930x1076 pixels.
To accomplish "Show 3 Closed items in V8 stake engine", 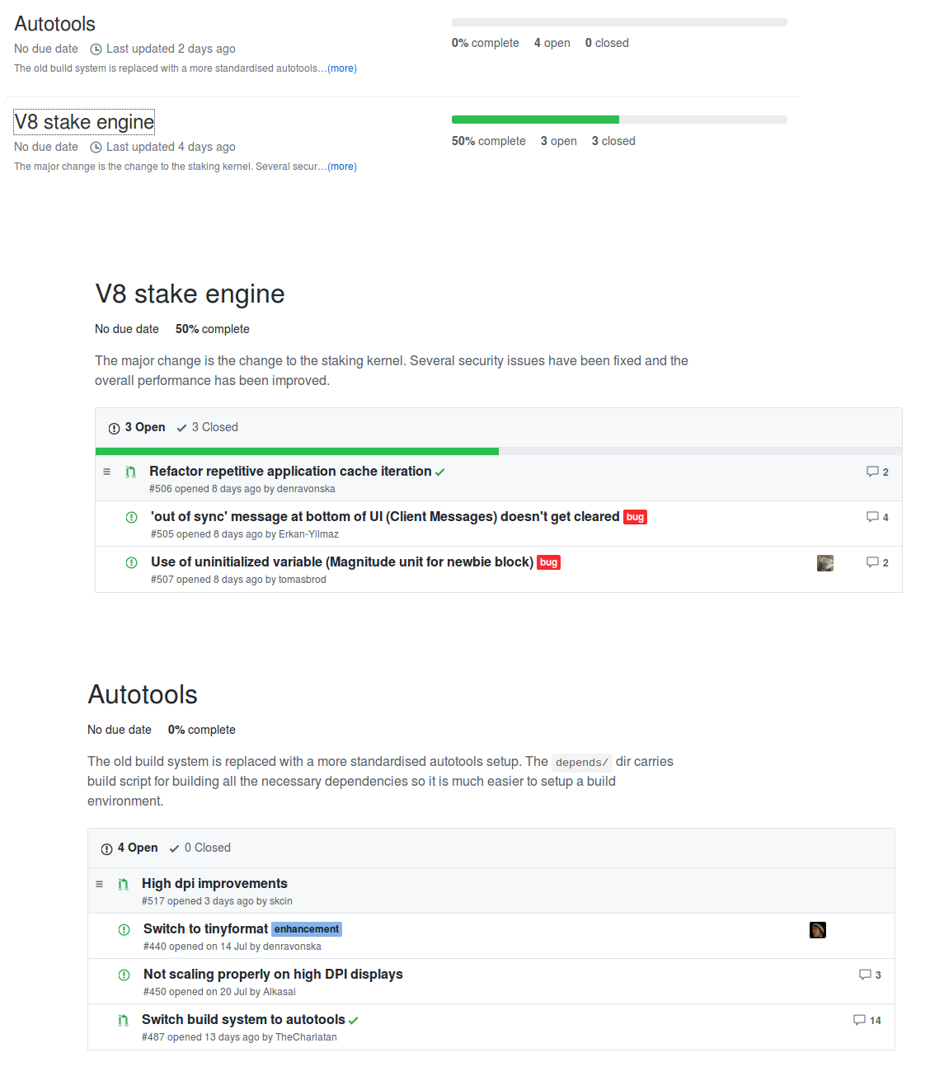I will click(208, 427).
